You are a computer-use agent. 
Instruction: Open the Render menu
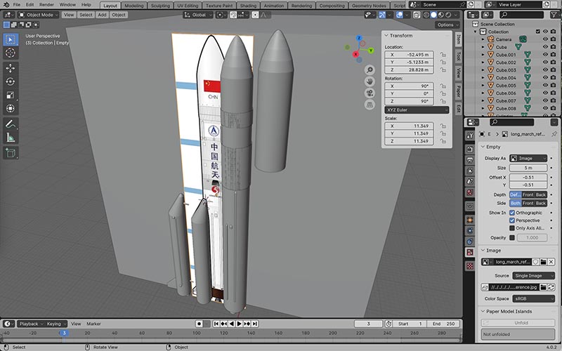[46, 5]
